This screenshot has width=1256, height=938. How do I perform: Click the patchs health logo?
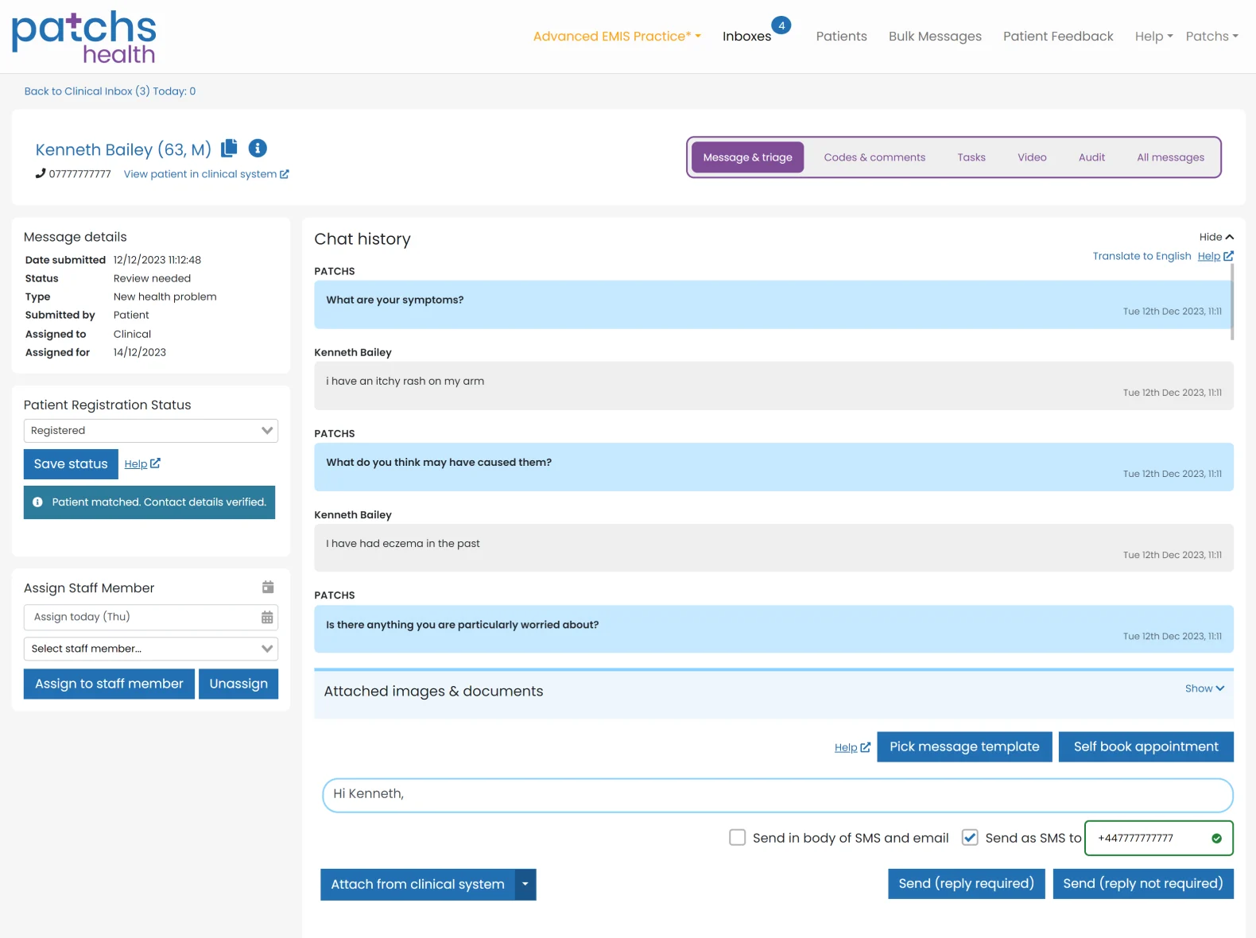[83, 37]
